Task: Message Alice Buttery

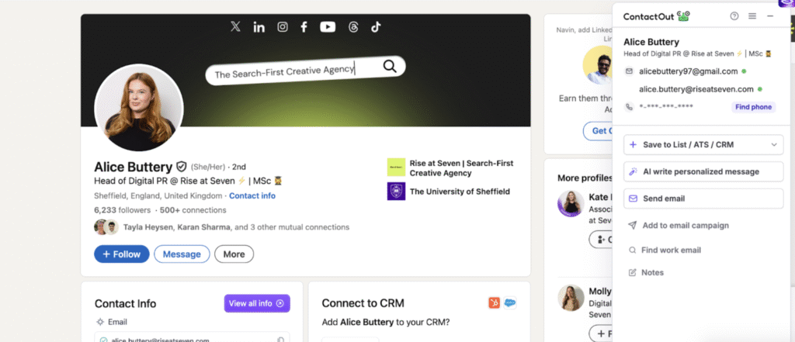Action: pyautogui.click(x=182, y=254)
